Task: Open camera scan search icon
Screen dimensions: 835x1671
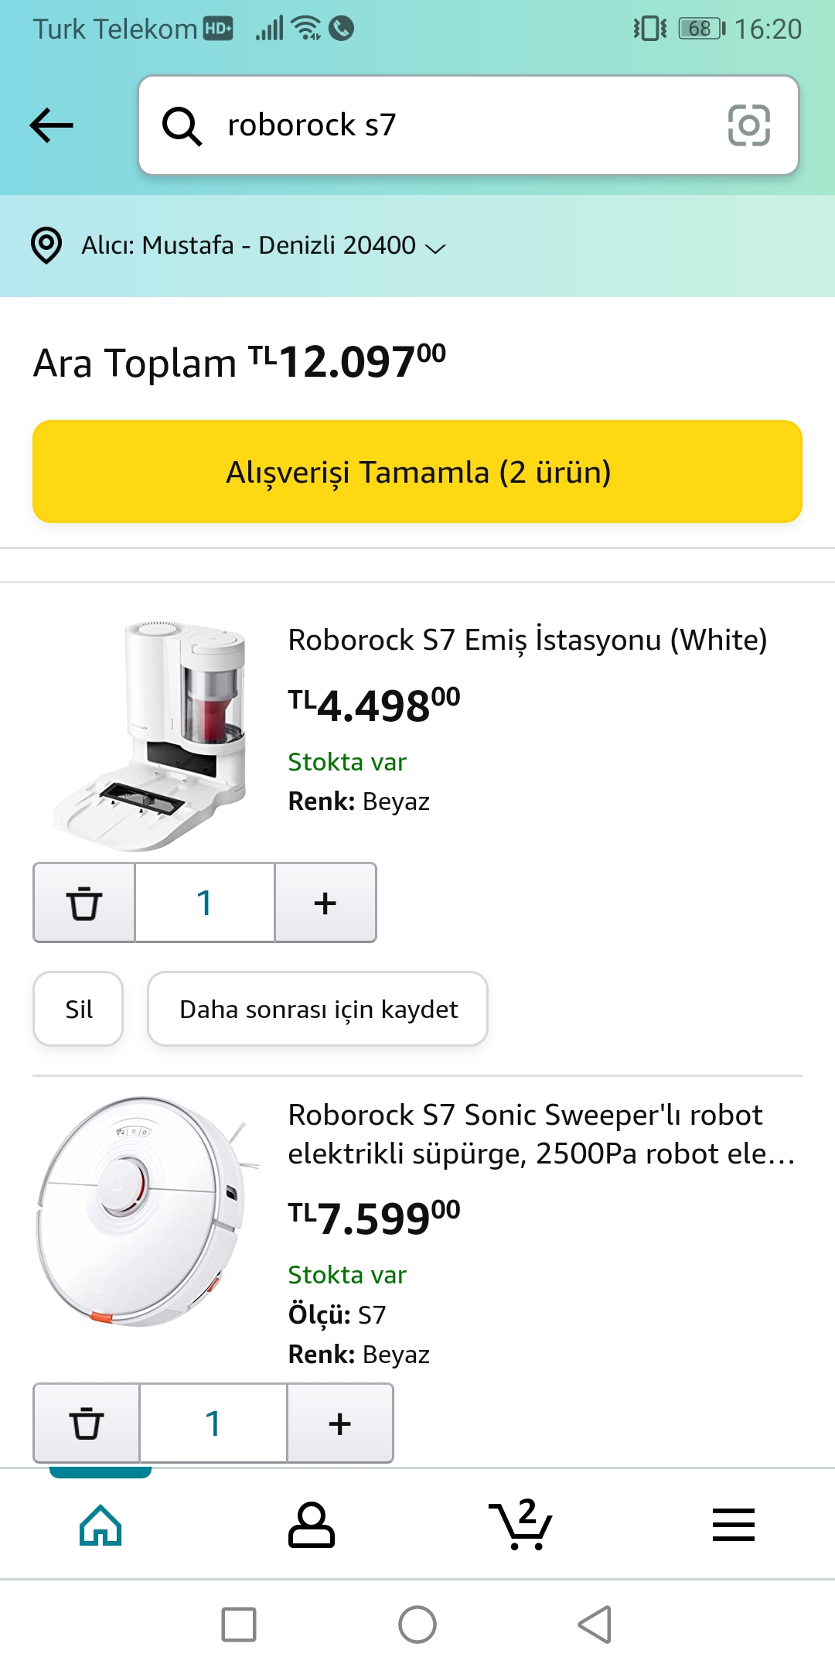Action: click(748, 125)
